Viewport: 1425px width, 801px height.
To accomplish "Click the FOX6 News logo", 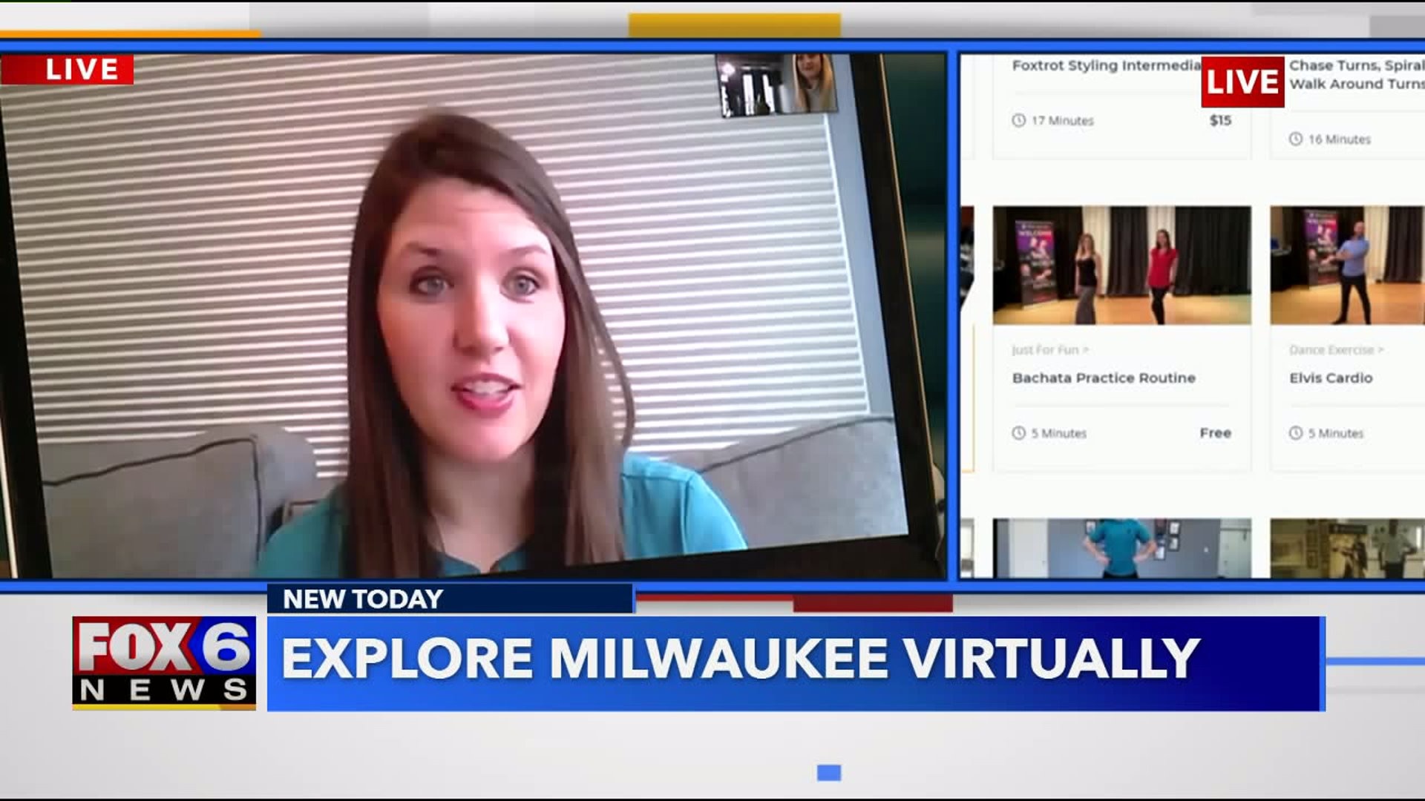I will pyautogui.click(x=164, y=663).
